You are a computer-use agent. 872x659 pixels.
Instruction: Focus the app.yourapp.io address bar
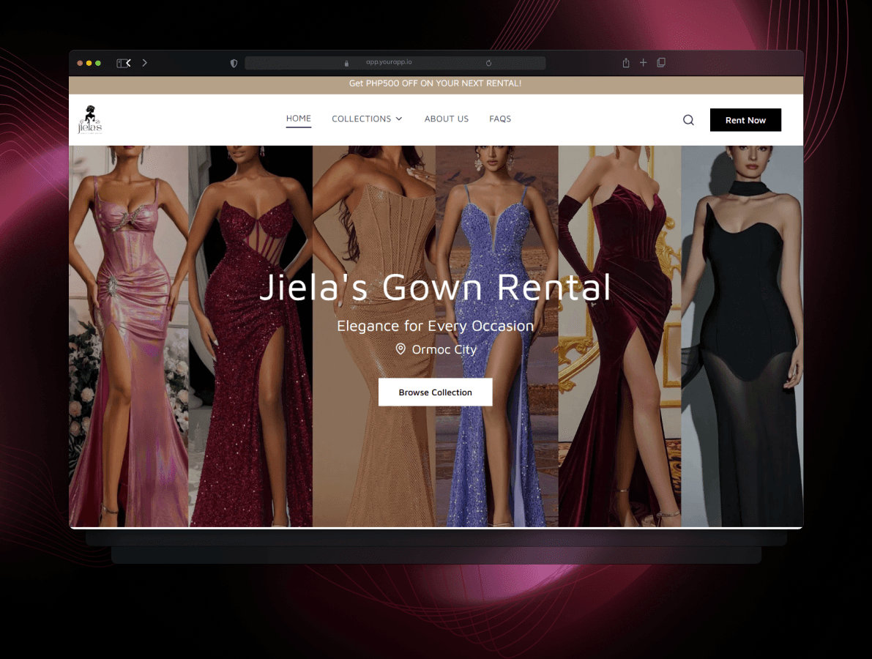pyautogui.click(x=395, y=63)
